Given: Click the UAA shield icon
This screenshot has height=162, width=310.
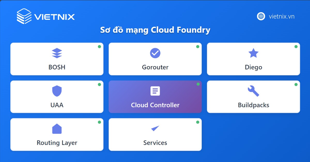Looking at the screenshot, I should click(x=57, y=91).
